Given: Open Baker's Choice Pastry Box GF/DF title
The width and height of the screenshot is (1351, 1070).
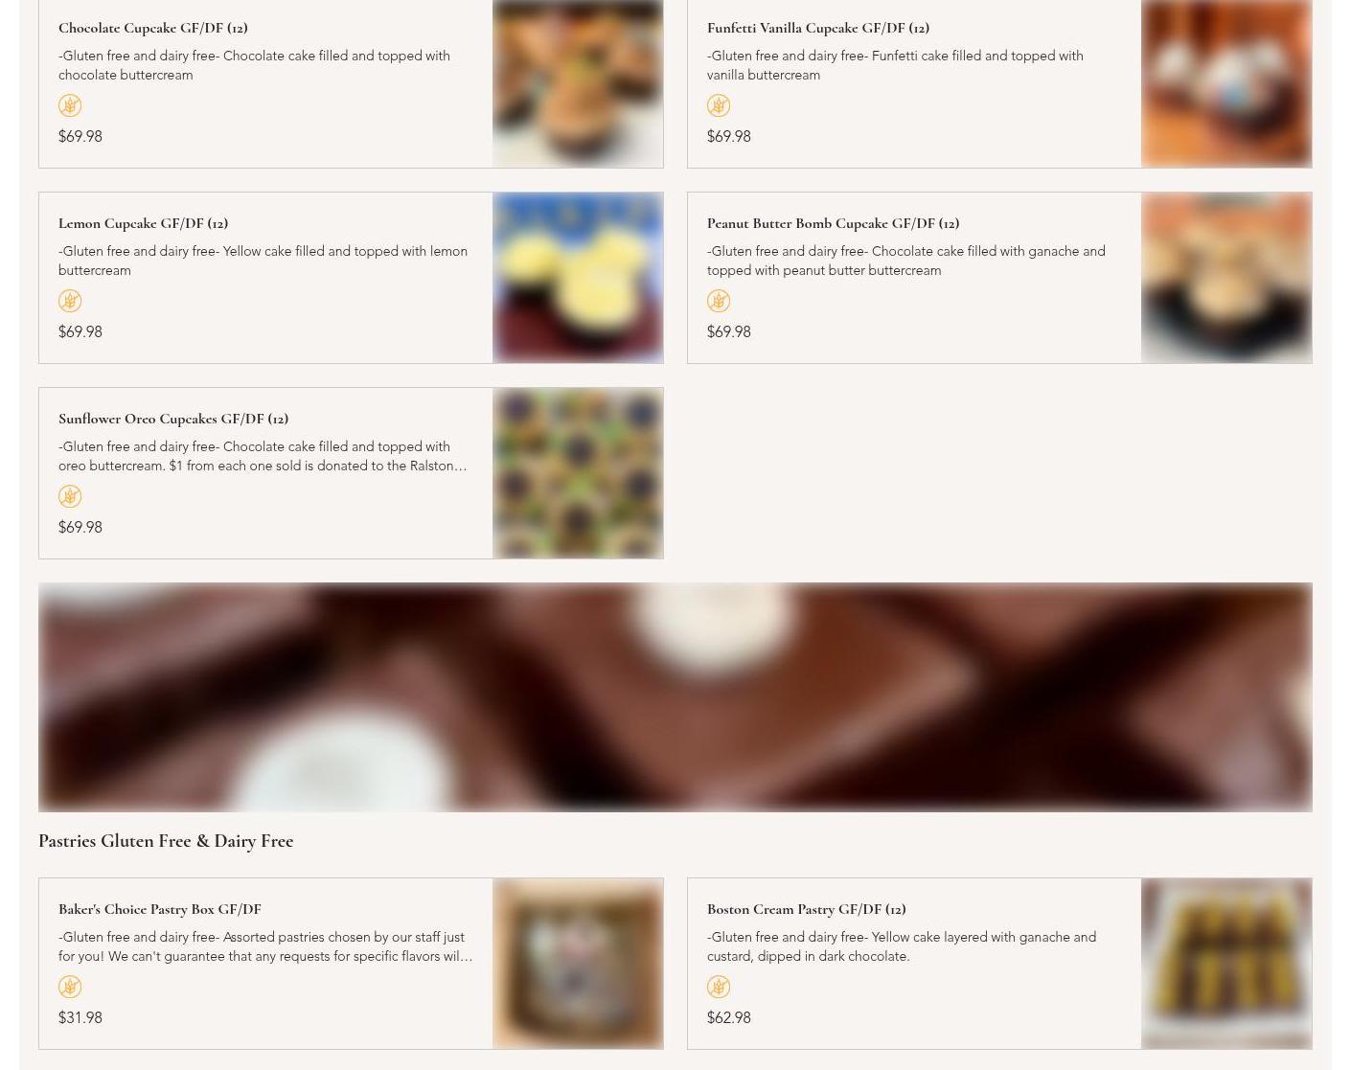Looking at the screenshot, I should pos(160,909).
